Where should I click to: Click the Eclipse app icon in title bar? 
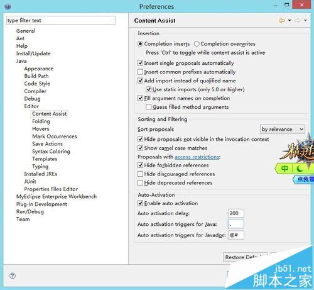click(x=8, y=6)
